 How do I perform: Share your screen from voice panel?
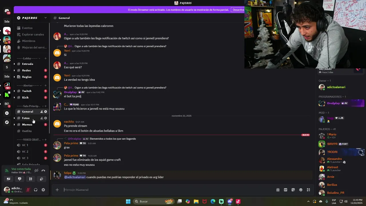19,179
